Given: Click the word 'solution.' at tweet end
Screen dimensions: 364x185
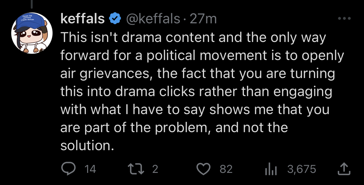Looking at the screenshot, I should (x=87, y=146).
